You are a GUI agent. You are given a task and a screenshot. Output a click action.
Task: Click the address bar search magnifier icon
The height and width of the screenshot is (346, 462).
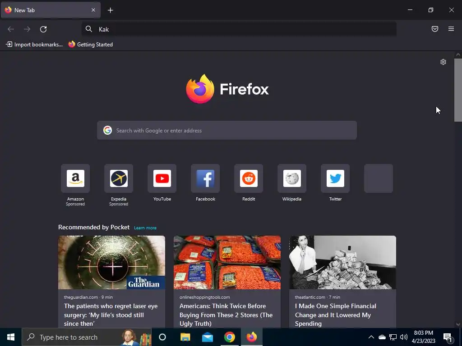[89, 29]
